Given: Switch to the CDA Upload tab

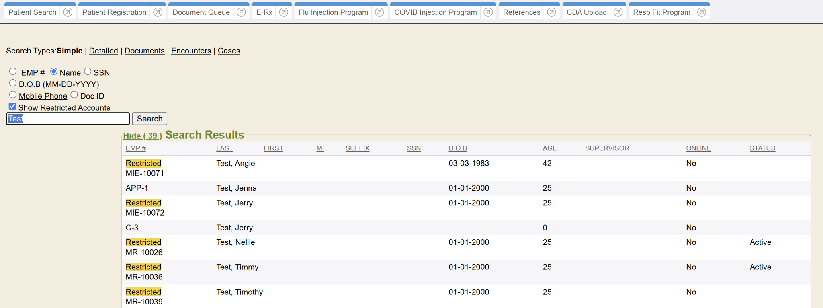Looking at the screenshot, I should [586, 12].
